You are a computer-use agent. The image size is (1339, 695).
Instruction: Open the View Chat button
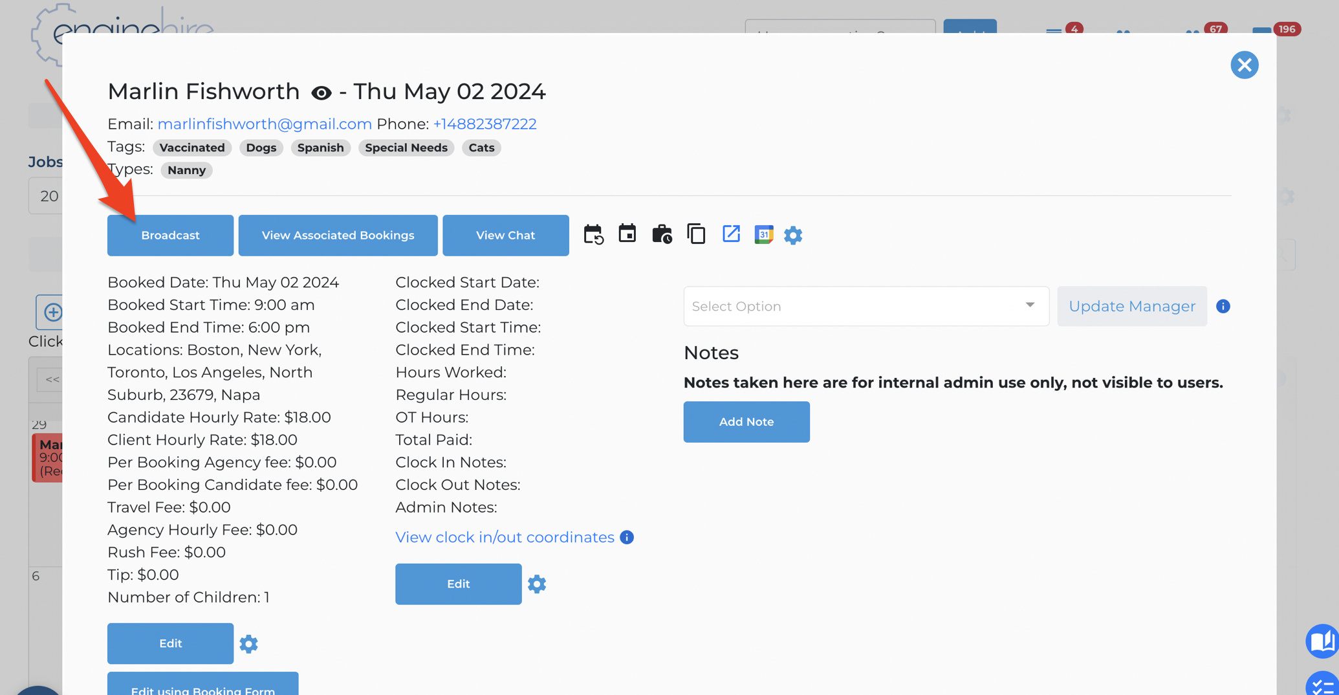click(x=505, y=236)
